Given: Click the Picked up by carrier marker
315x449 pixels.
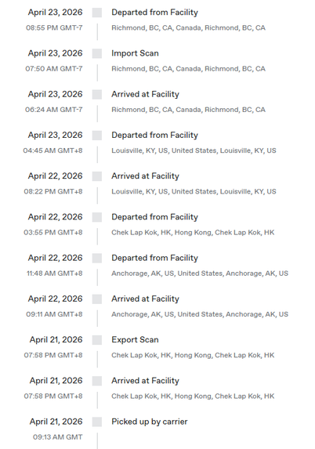Looking at the screenshot, I should (97, 422).
